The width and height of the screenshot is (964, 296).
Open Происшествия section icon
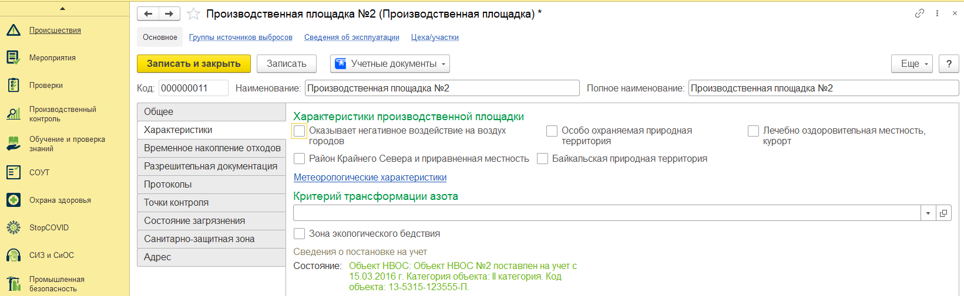[14, 30]
